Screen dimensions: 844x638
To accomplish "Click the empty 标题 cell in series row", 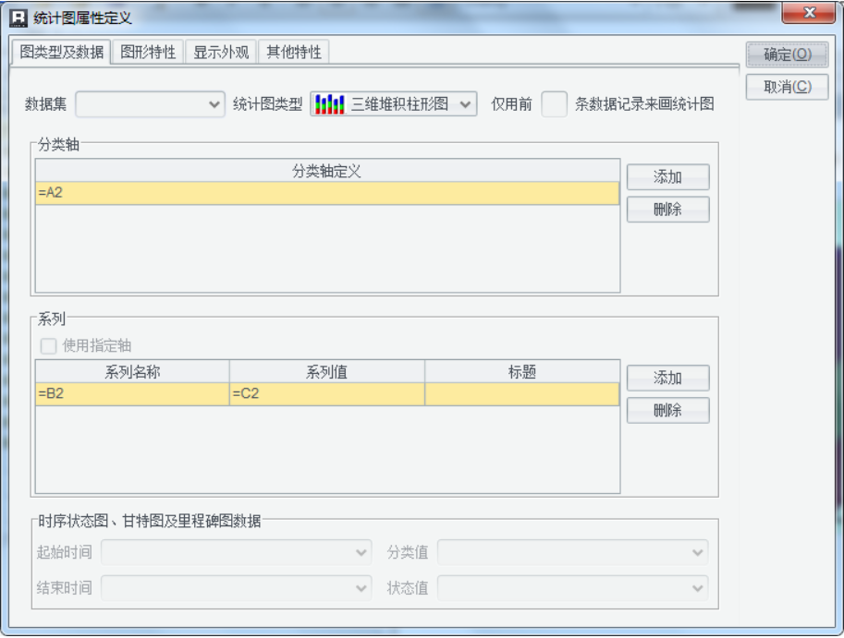I will click(x=522, y=393).
